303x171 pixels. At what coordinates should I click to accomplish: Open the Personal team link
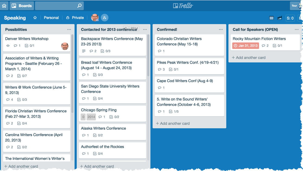pos(51,18)
